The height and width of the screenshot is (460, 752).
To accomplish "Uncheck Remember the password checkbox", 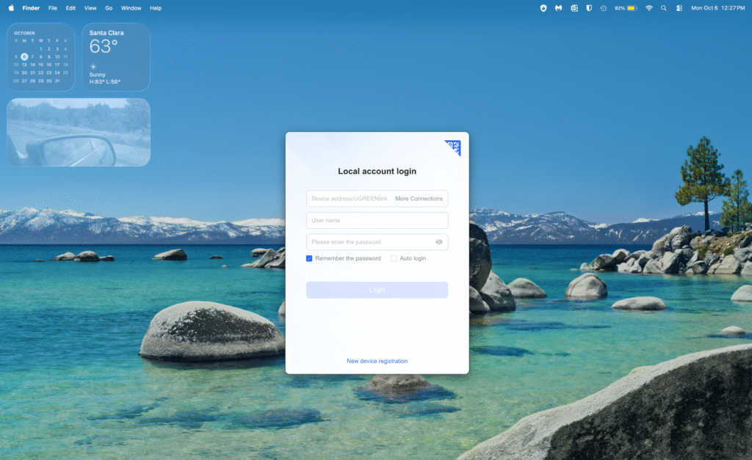I will click(309, 258).
